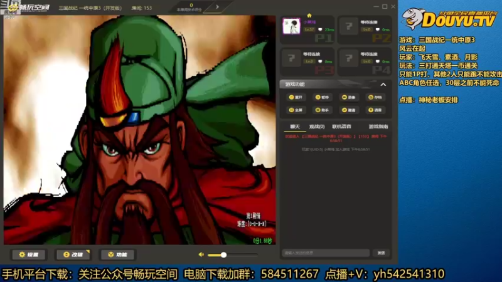502x282 pixels.
Task: Click P4 empty slot question-mark avatar
Action: pos(349,58)
